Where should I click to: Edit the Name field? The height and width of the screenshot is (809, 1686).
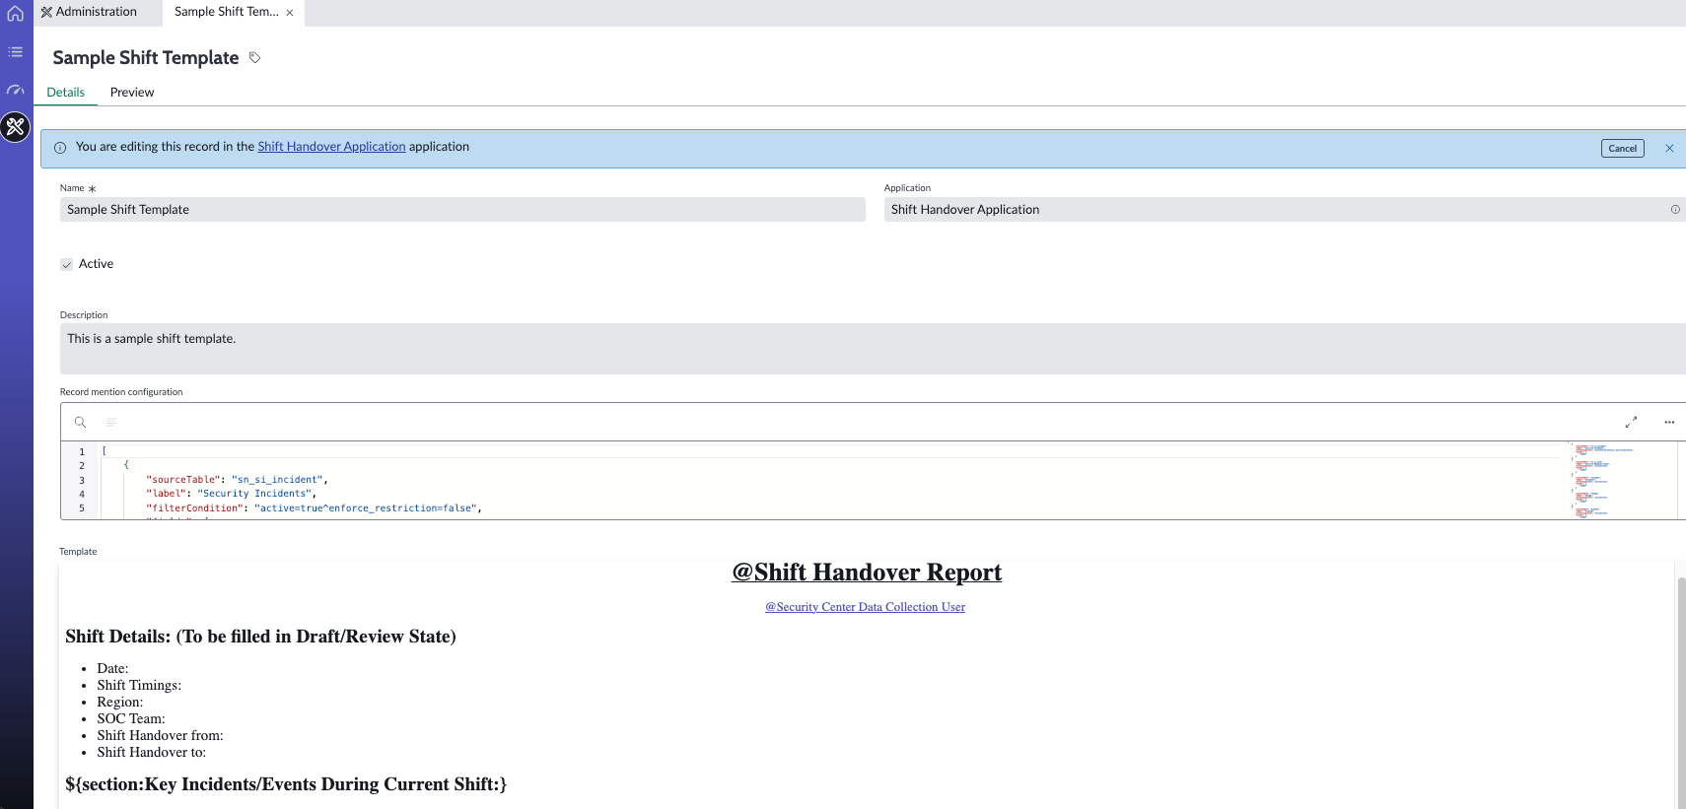tap(462, 210)
